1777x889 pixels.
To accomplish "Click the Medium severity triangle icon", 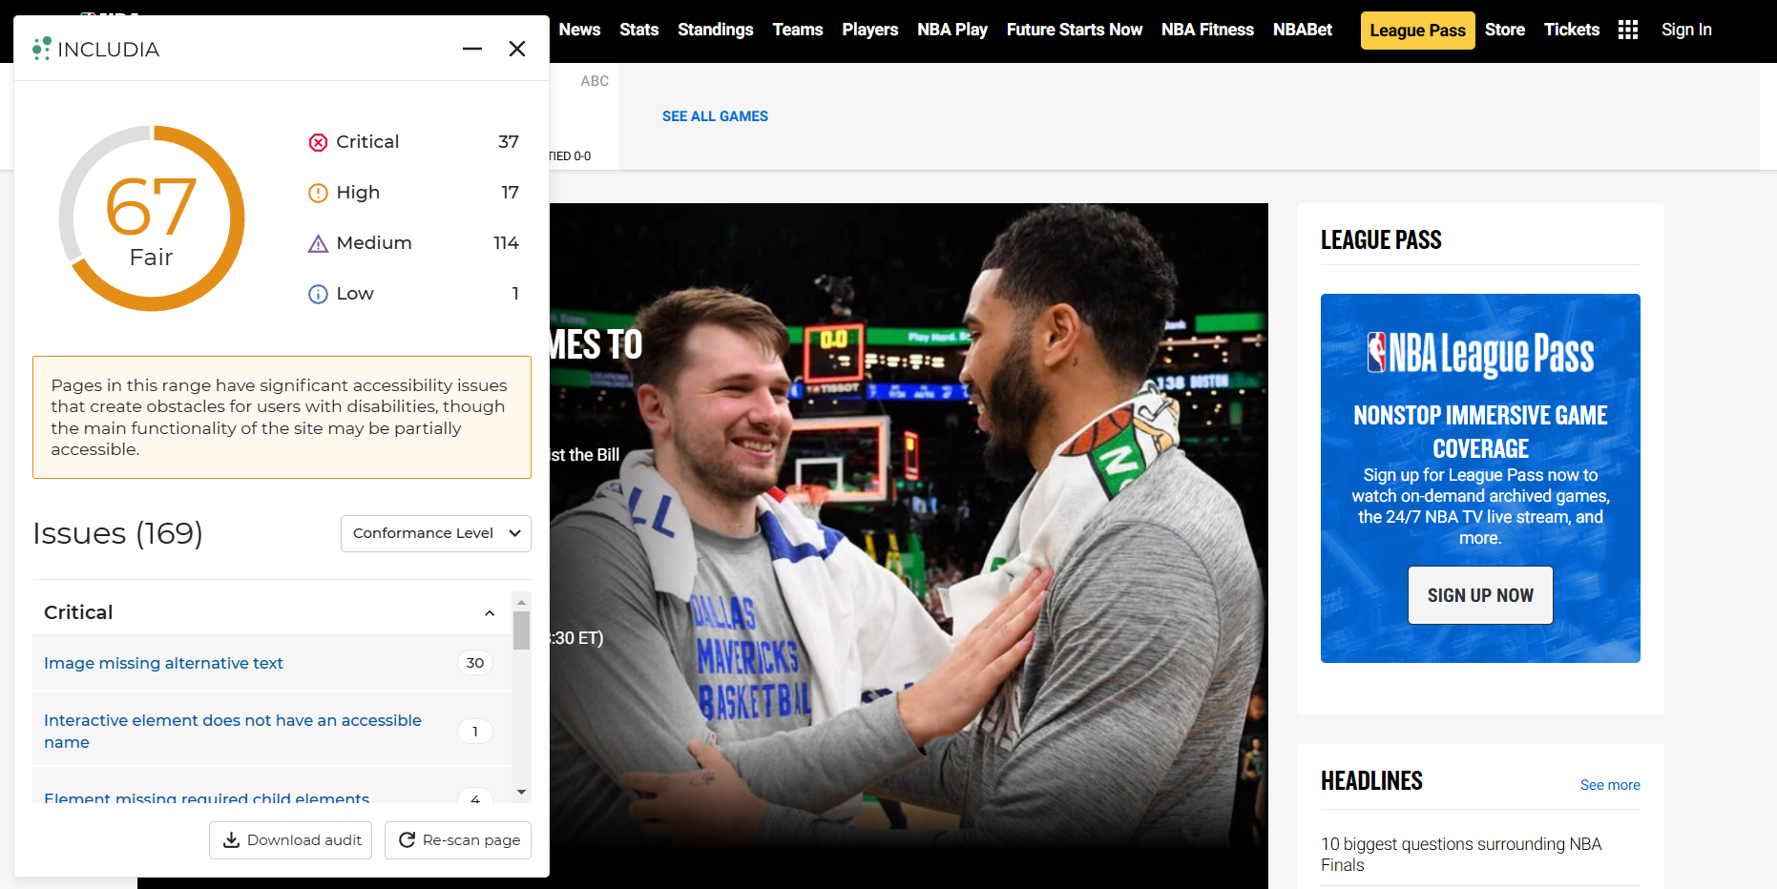I will (318, 244).
